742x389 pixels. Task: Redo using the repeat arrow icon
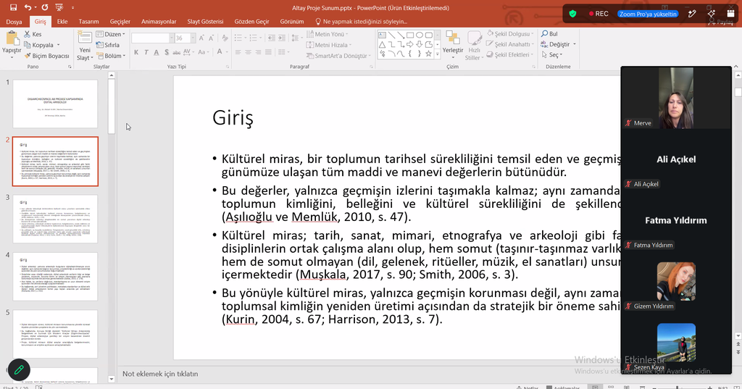[44, 7]
